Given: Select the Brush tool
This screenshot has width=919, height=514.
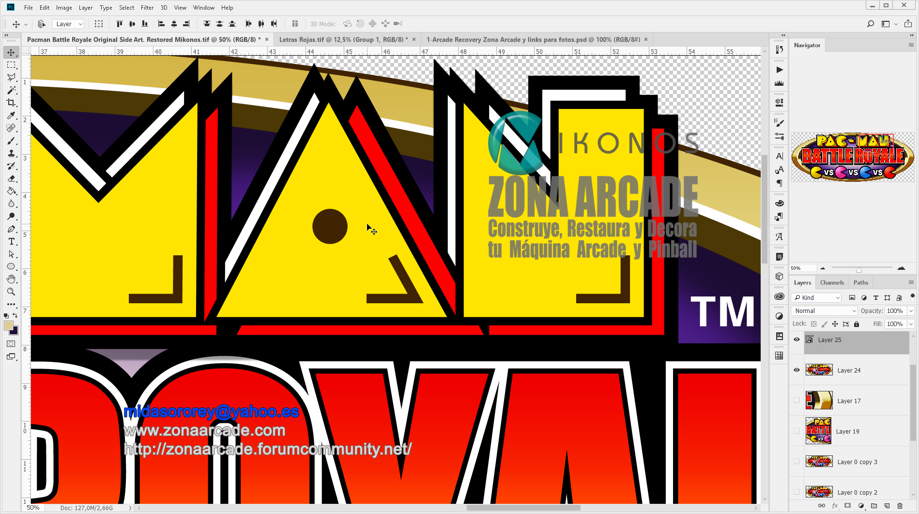Looking at the screenshot, I should 11,141.
